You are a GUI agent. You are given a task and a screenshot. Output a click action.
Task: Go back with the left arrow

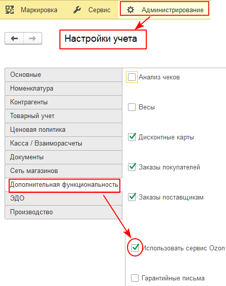coord(14,38)
